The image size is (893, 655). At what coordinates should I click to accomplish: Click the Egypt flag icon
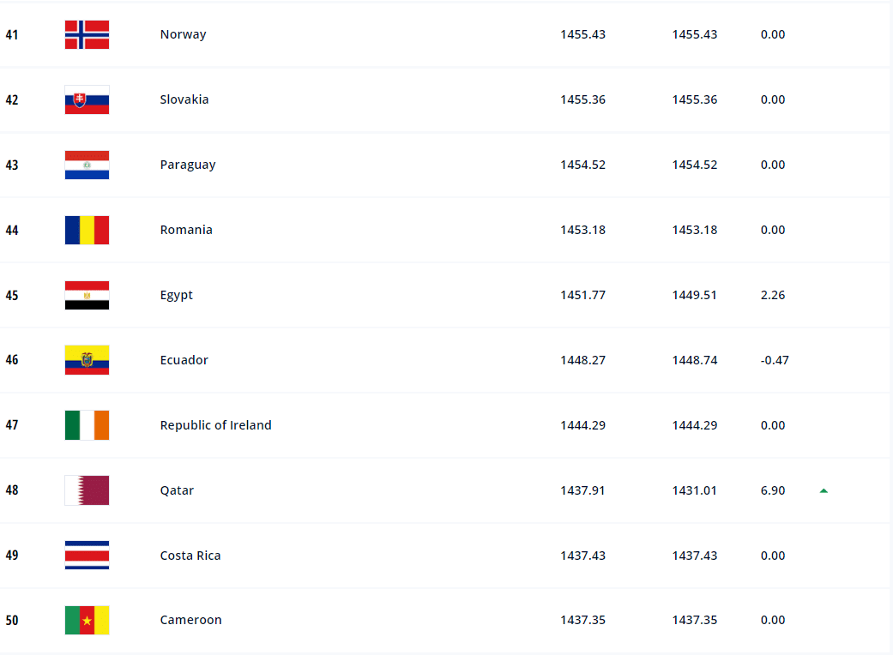click(87, 295)
